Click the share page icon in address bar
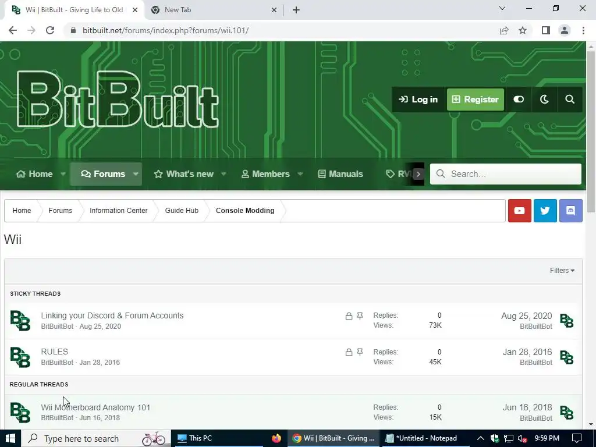The height and width of the screenshot is (447, 596). coord(504,30)
